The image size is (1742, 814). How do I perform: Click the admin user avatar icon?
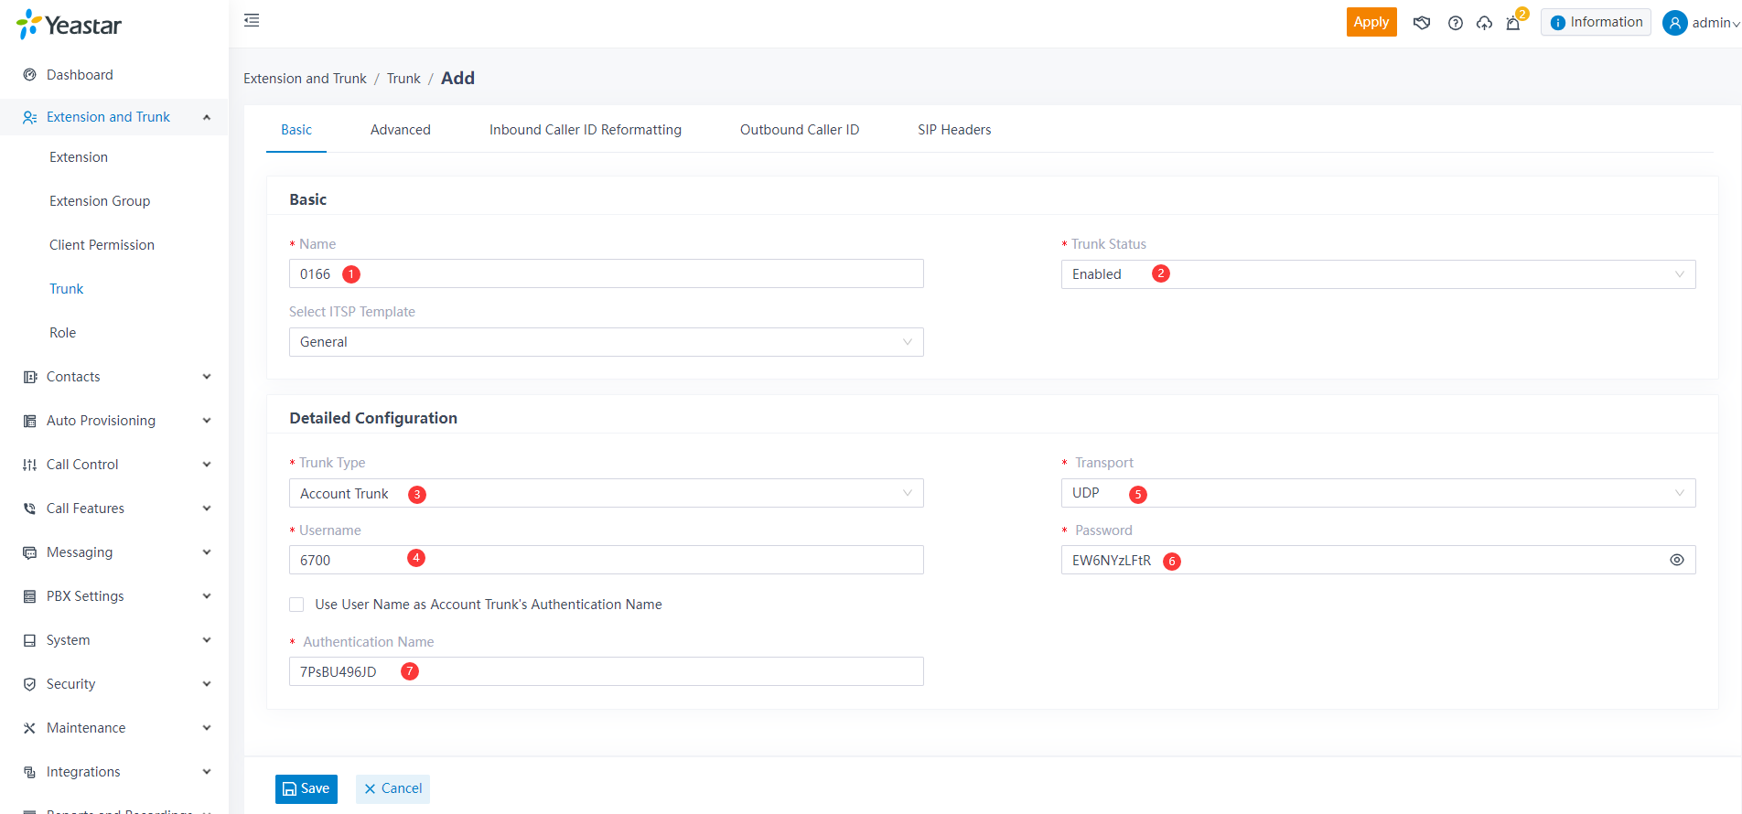tap(1675, 23)
